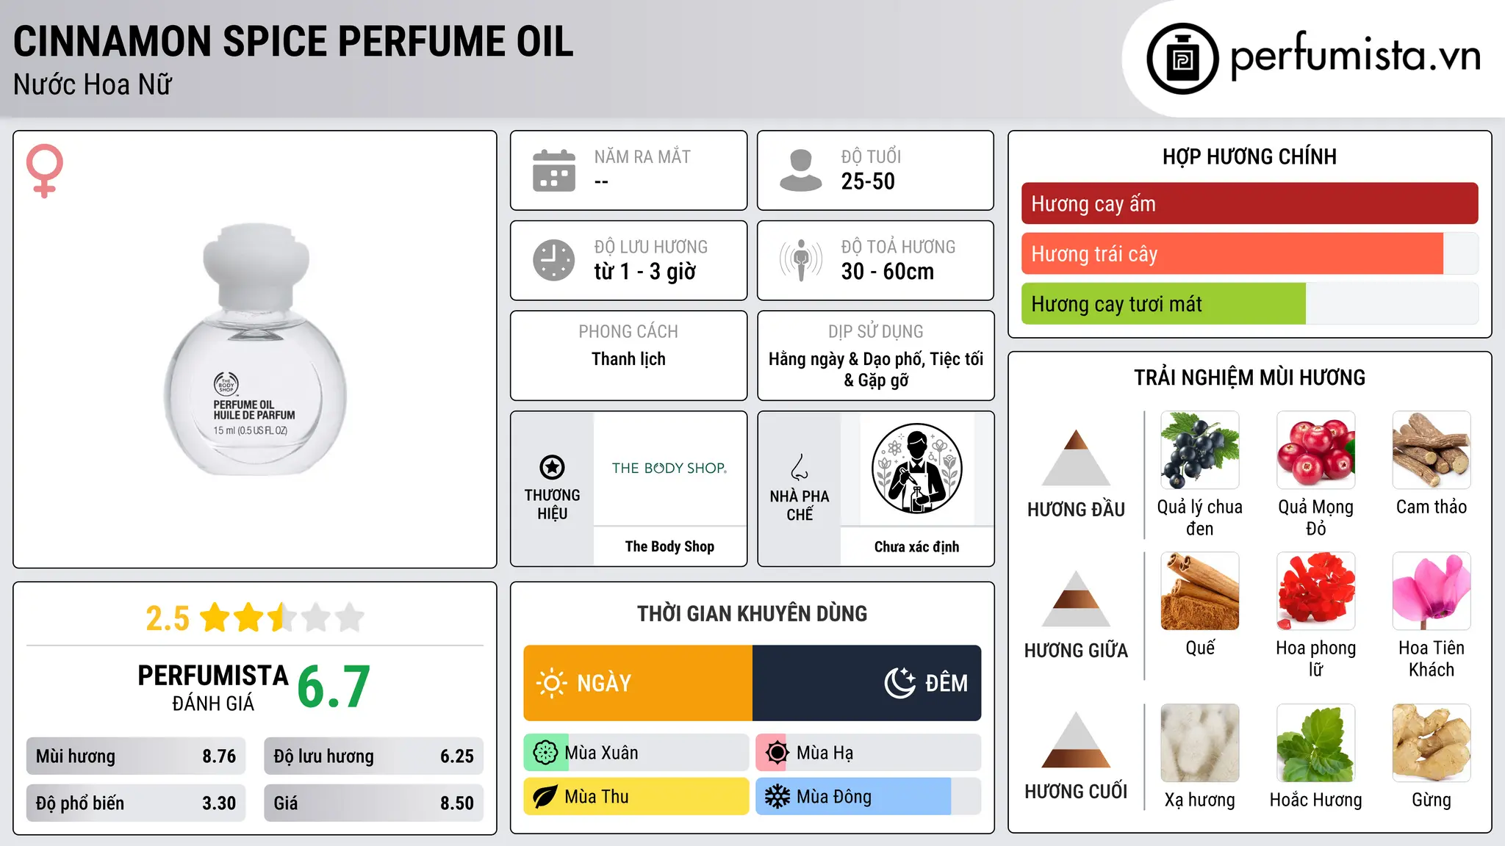Screen dimensions: 1505x846
Task: Click the Thời Gian Khuyên Dùng heading
Action: coord(752,613)
